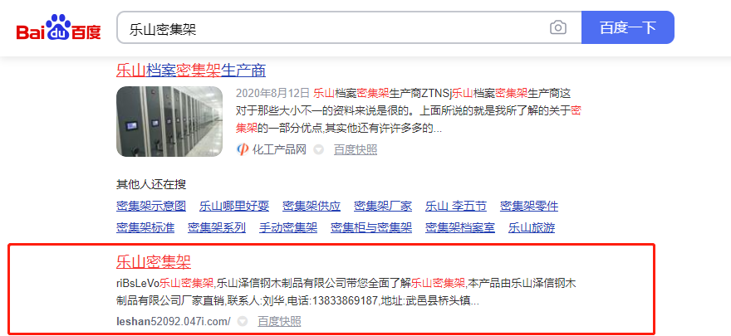
Task: Select related search 密集架示意图
Action: coord(151,206)
